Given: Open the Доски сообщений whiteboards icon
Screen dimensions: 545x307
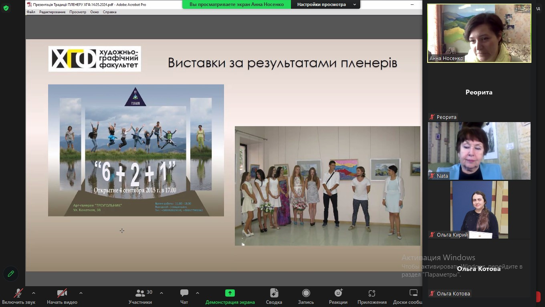Looking at the screenshot, I should 413,293.
